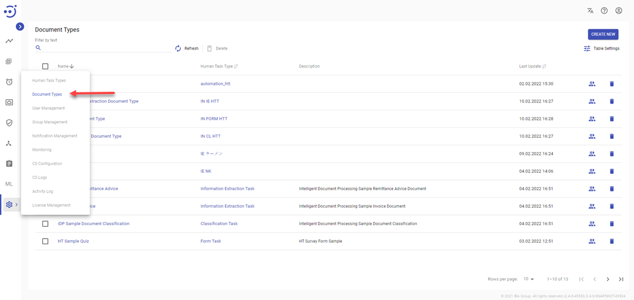Expand the sidebar with the arrow button
This screenshot has height=300, width=634.
(x=20, y=26)
